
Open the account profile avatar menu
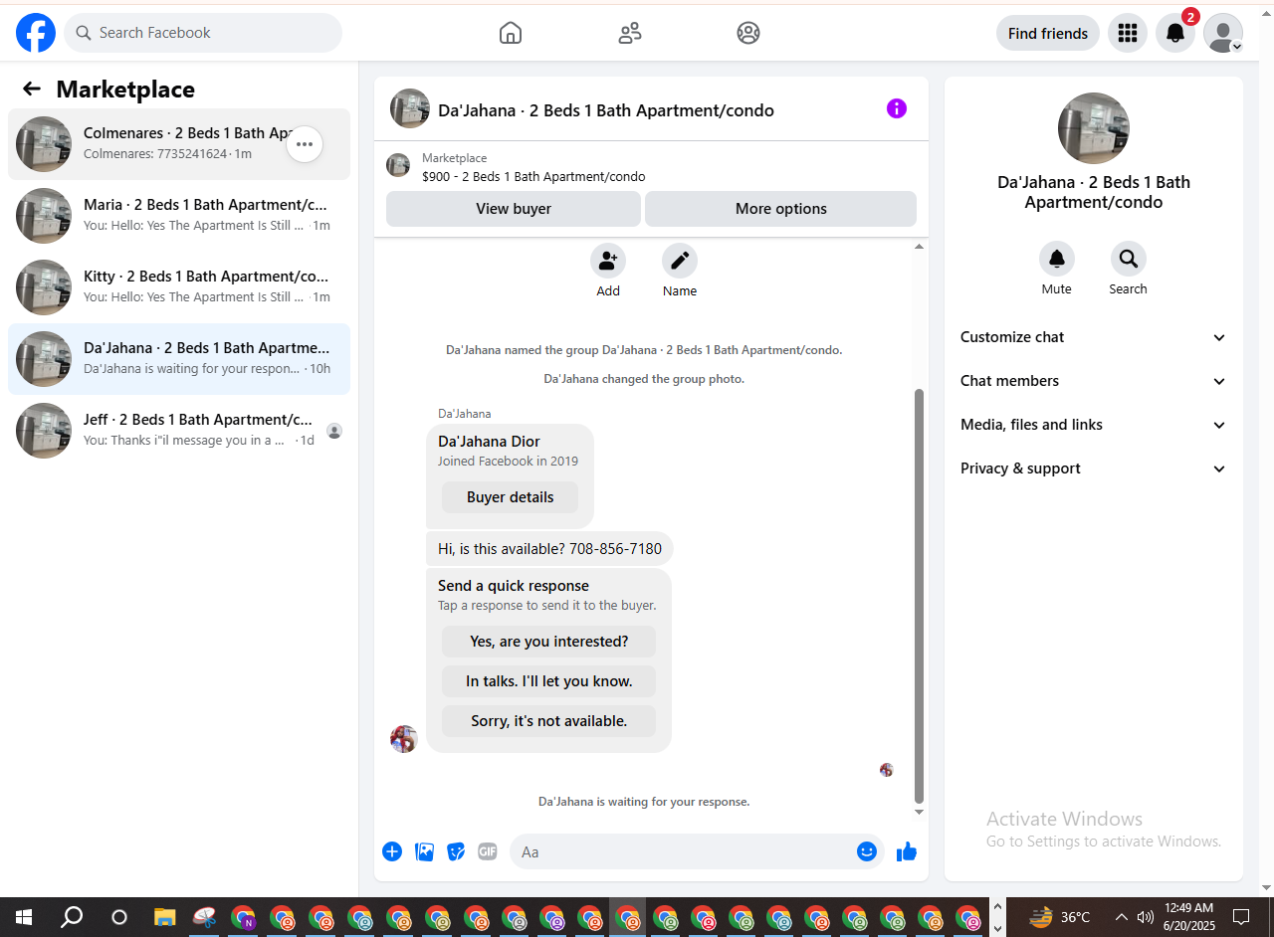[x=1223, y=33]
